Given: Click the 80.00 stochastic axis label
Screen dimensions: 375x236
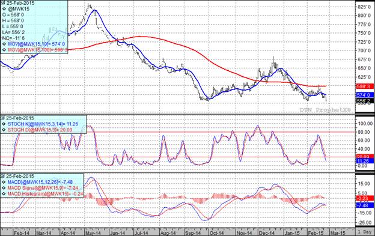Looking at the screenshot, I should click(x=364, y=132).
